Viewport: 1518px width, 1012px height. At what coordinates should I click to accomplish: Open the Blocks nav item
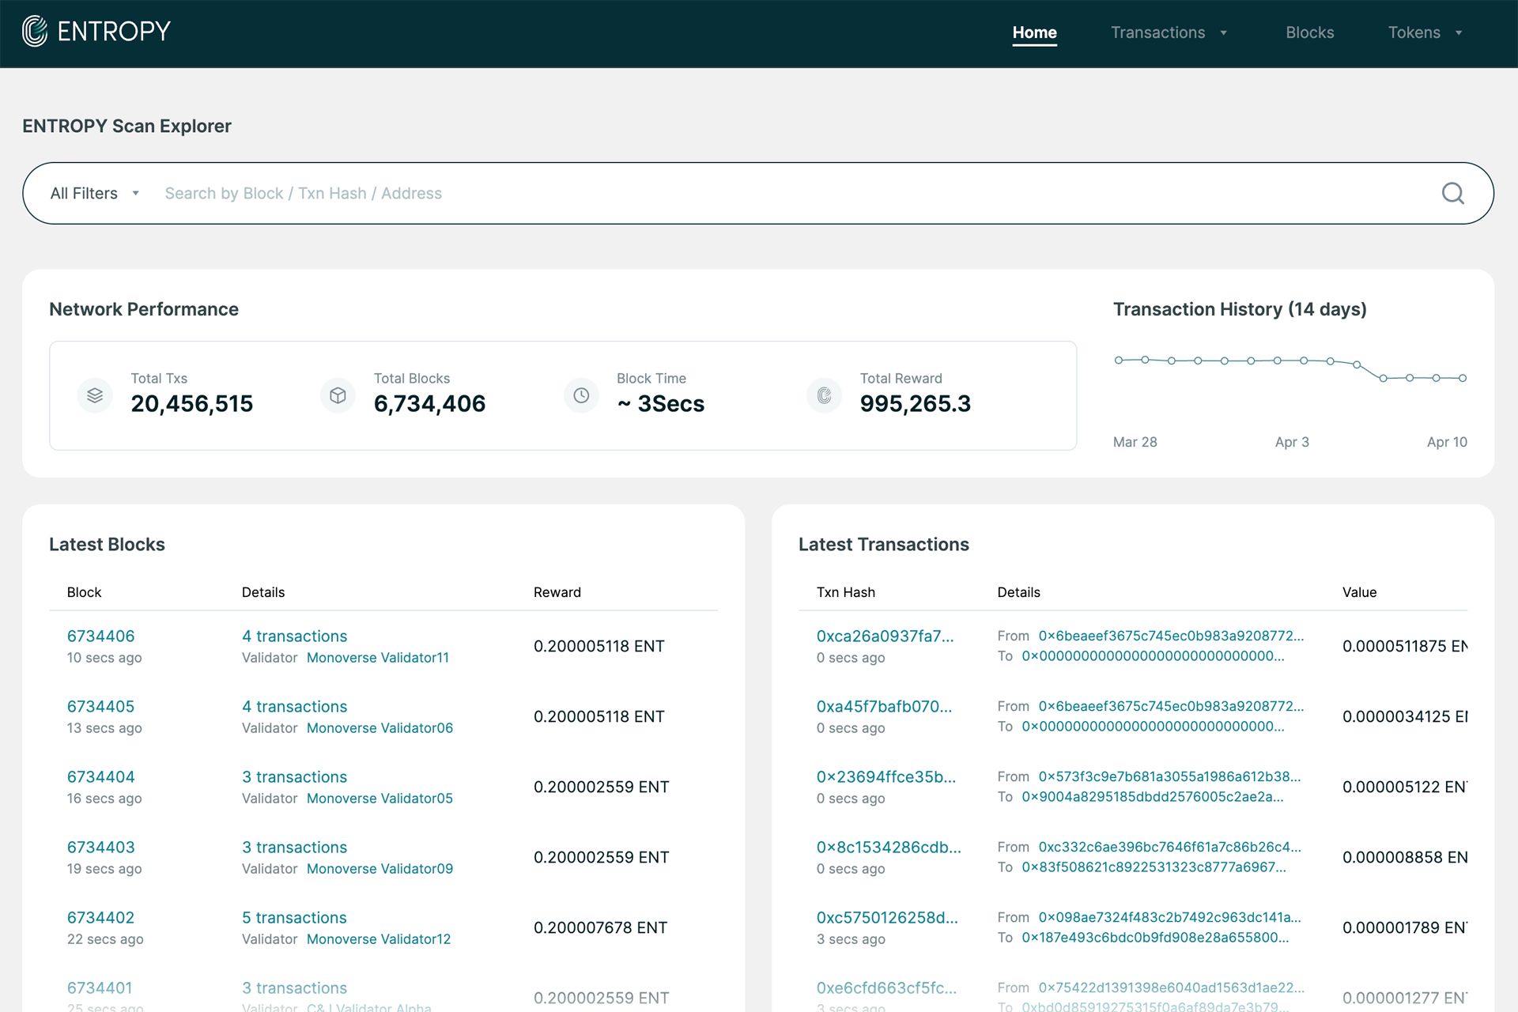click(x=1309, y=32)
